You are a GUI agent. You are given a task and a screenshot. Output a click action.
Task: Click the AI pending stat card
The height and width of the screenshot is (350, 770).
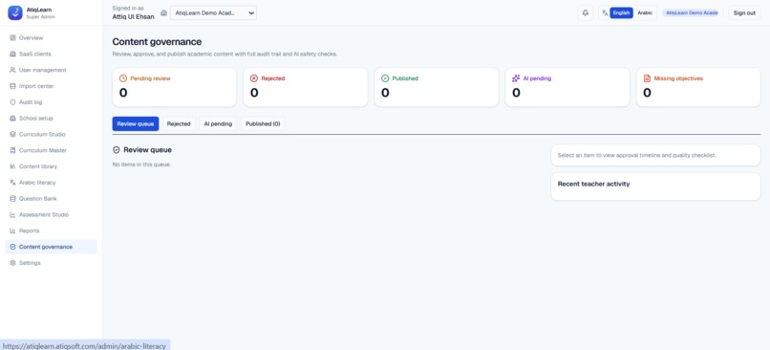tap(567, 87)
